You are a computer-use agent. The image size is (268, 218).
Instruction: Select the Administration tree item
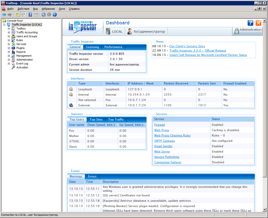[x=24, y=60]
